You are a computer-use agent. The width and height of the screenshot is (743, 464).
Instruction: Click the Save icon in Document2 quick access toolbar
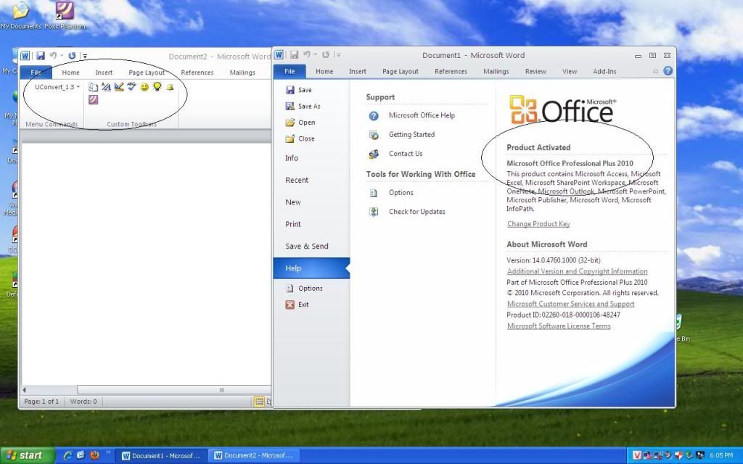click(x=41, y=56)
